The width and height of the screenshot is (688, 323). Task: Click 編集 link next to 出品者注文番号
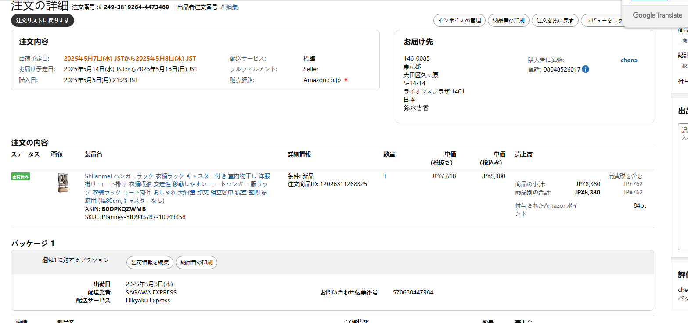pyautogui.click(x=232, y=7)
